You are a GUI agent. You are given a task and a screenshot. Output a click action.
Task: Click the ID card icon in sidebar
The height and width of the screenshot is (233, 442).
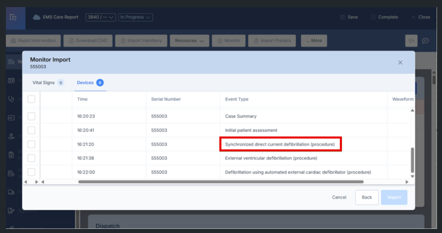[11, 81]
